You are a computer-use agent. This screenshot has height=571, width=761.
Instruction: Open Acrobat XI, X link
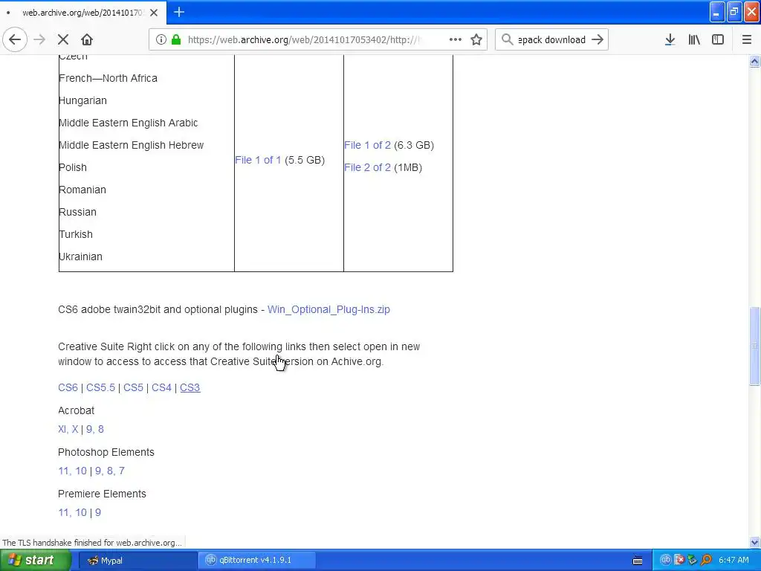(68, 429)
